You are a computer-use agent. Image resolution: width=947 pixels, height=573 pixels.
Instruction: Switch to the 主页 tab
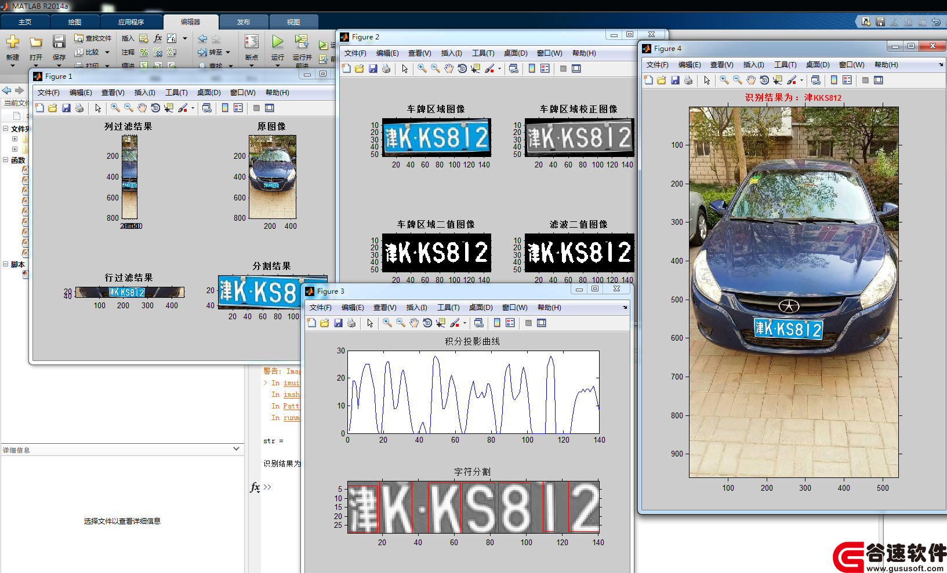pyautogui.click(x=25, y=22)
